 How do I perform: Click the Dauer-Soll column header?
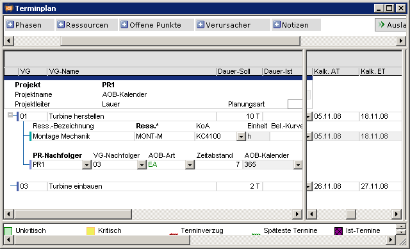239,71
